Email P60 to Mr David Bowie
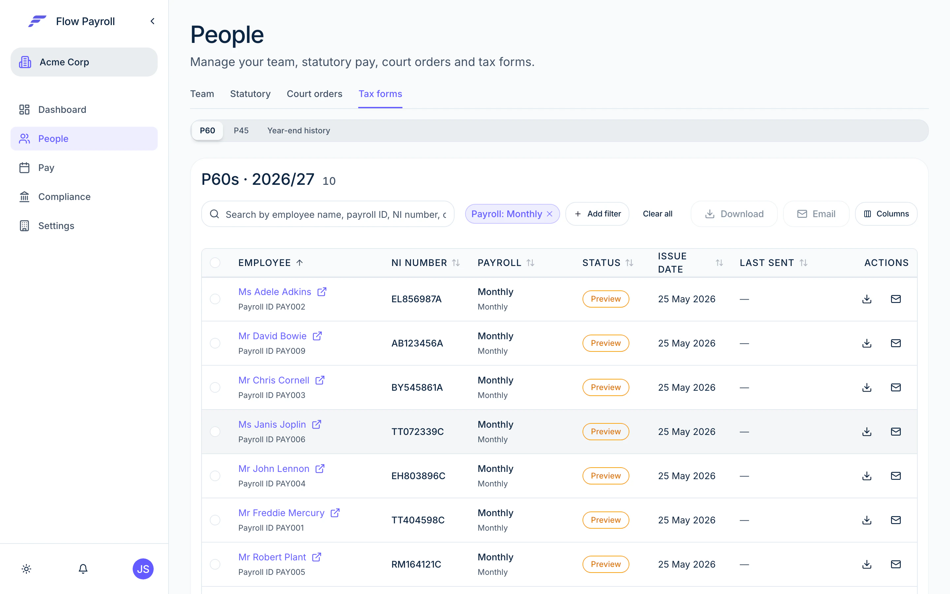This screenshot has height=594, width=950. [896, 343]
